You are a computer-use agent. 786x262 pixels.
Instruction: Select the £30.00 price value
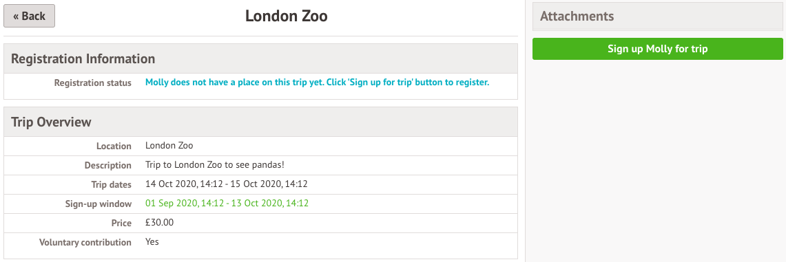pyautogui.click(x=159, y=223)
